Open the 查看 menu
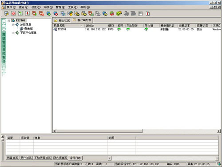222x167 pixels. (x=24, y=7)
